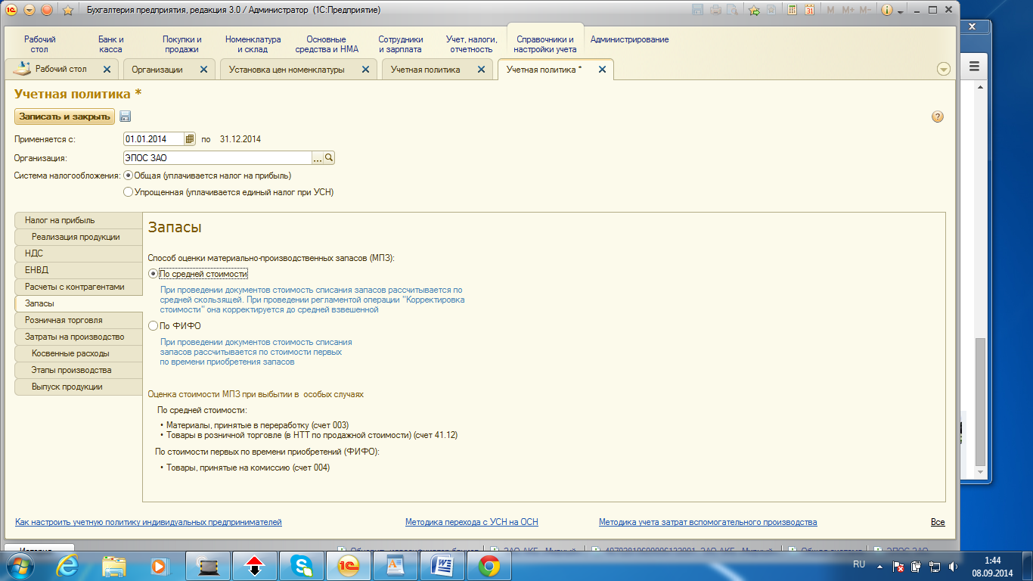
Task: Switch to 'Организации' tab
Action: [157, 69]
